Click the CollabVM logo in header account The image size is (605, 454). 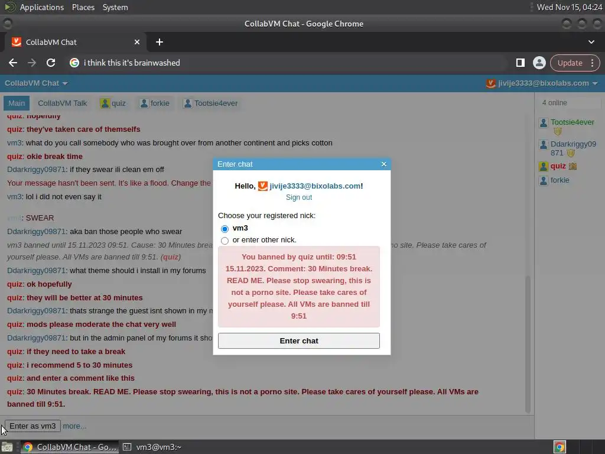pyautogui.click(x=490, y=83)
